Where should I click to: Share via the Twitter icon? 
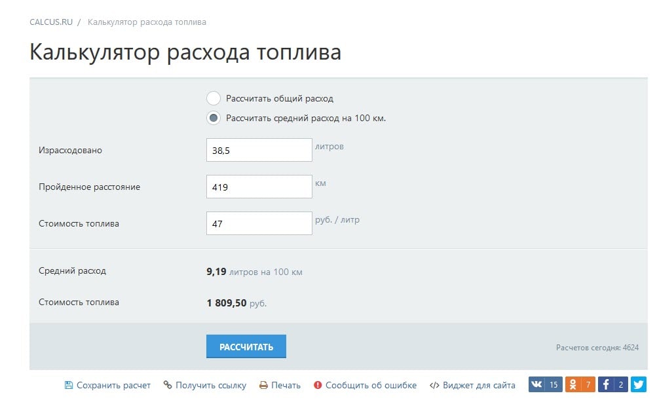pos(639,385)
